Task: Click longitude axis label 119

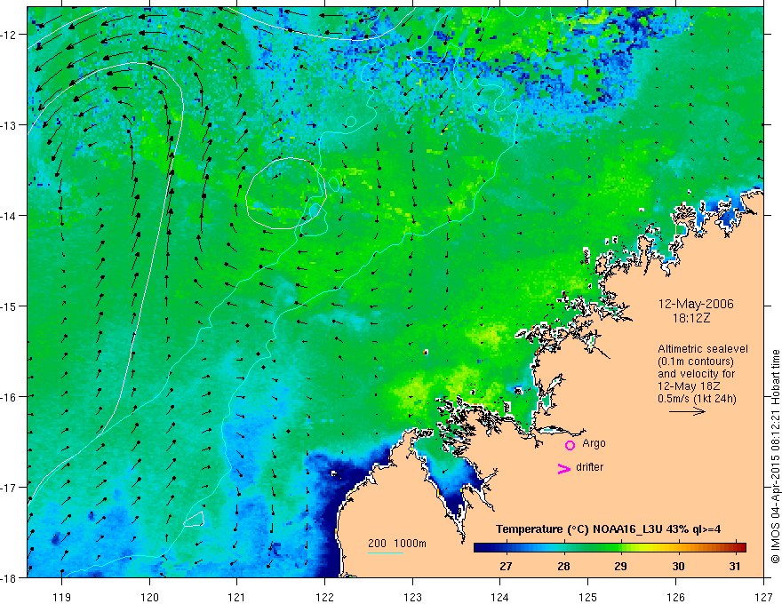Action: pos(62,597)
